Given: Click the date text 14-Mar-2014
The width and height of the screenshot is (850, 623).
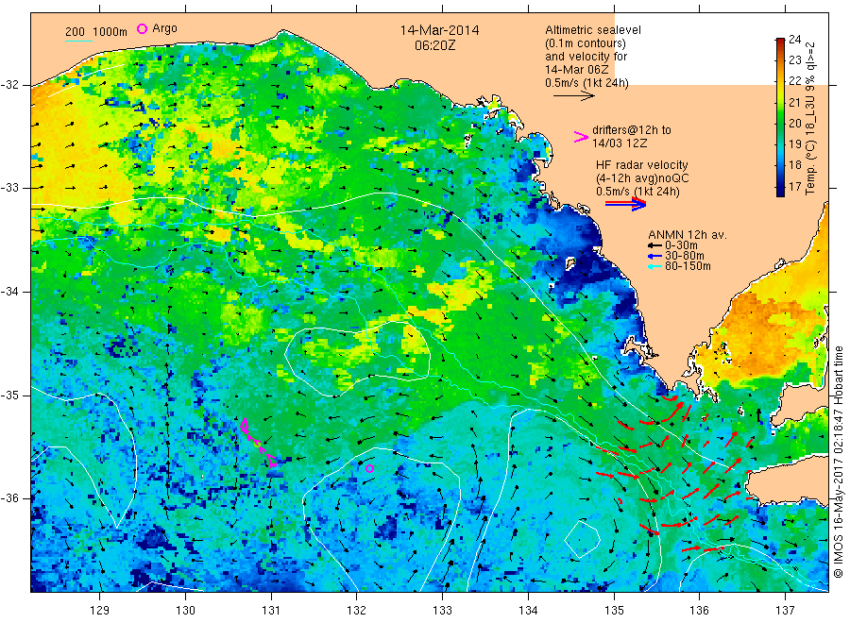Looking at the screenshot, I should coord(439,31).
